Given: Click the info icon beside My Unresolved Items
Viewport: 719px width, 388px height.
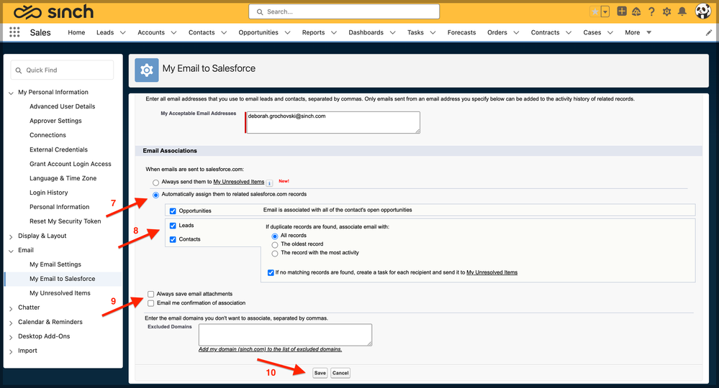Looking at the screenshot, I should (x=270, y=183).
